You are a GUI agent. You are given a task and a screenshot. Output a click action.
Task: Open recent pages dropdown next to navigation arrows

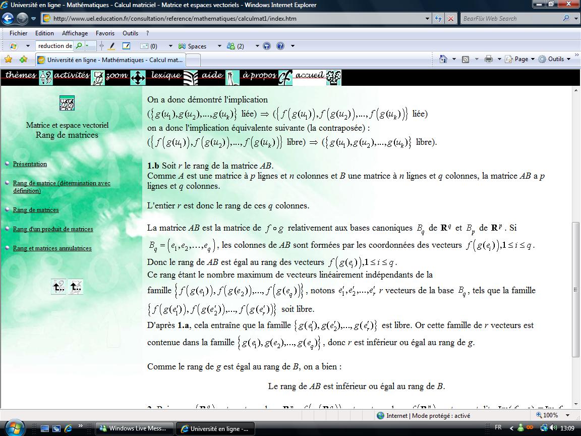point(33,19)
